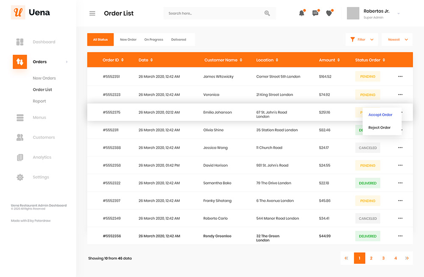Open more options for order #5552351
This screenshot has height=277, width=424.
400,76
